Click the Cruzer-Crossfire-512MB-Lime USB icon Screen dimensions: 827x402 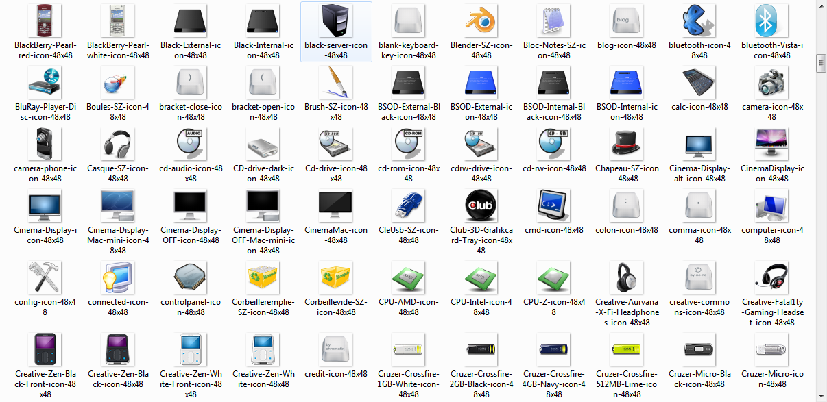(627, 349)
